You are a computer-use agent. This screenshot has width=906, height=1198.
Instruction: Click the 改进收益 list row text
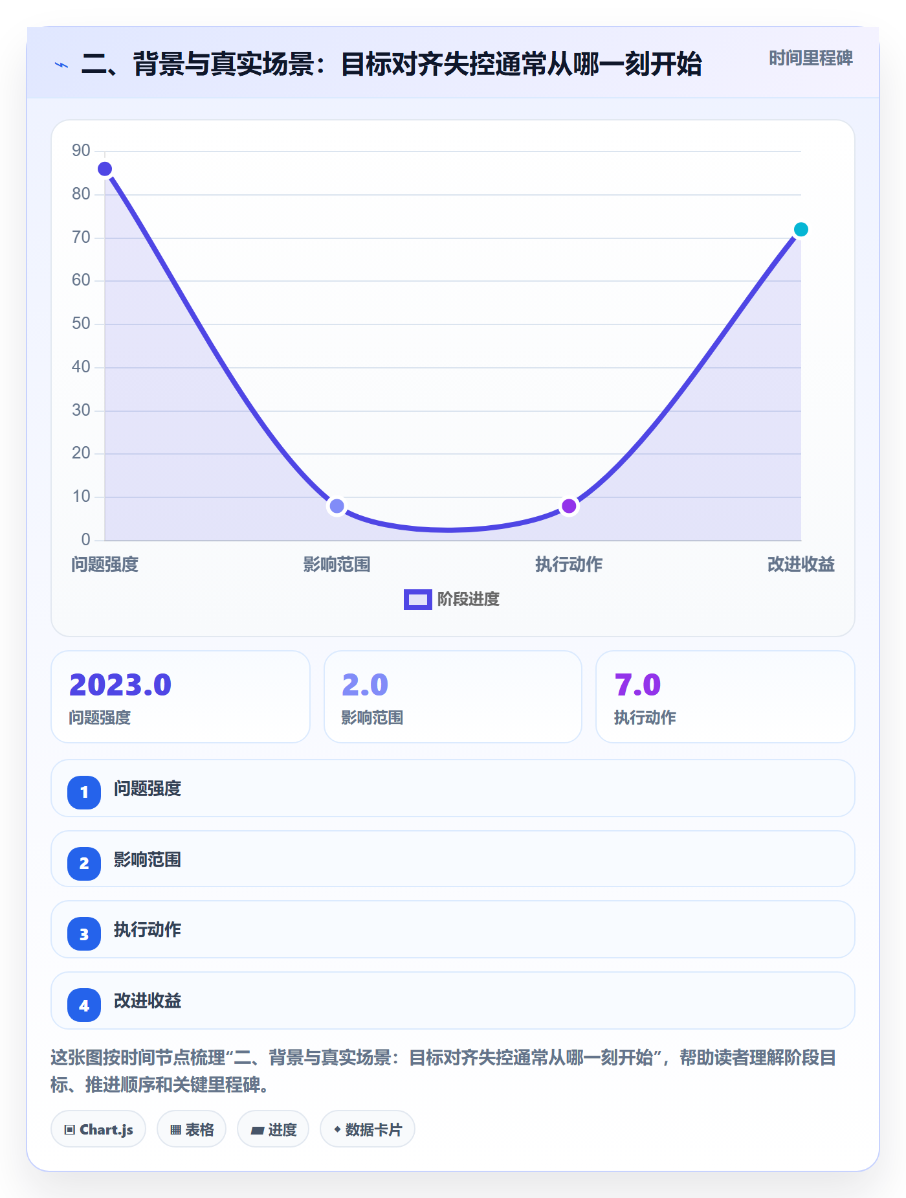click(148, 1001)
